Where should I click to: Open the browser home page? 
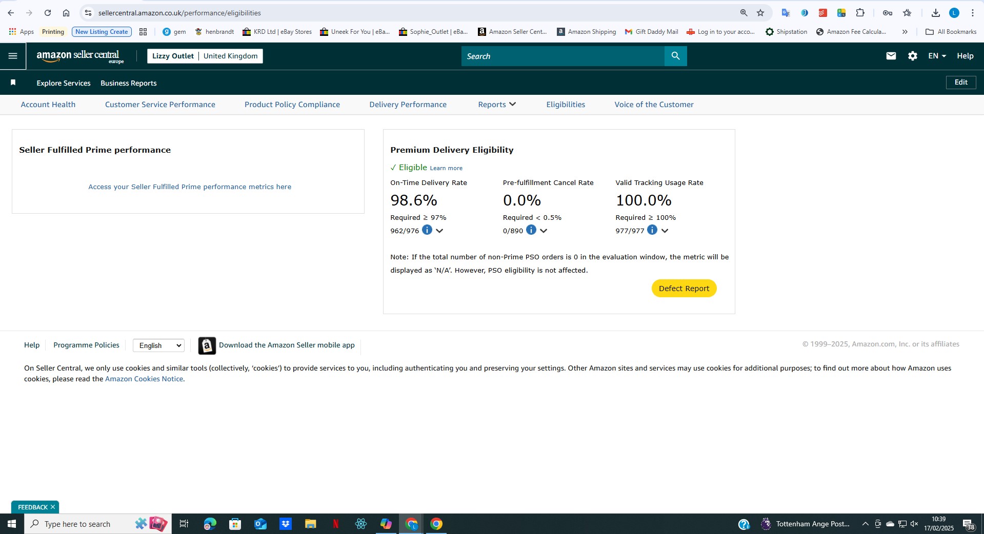point(66,13)
